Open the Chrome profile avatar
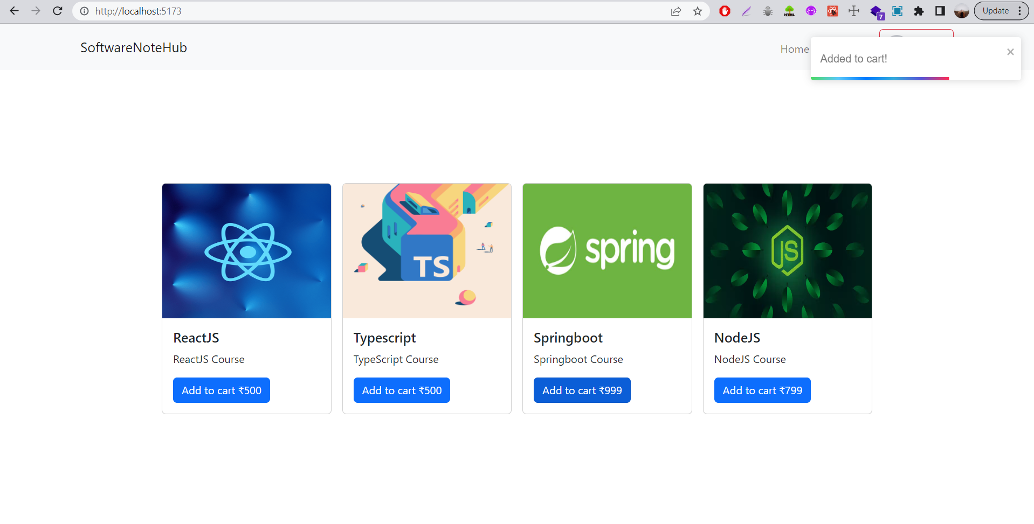Image resolution: width=1034 pixels, height=524 pixels. click(x=962, y=11)
